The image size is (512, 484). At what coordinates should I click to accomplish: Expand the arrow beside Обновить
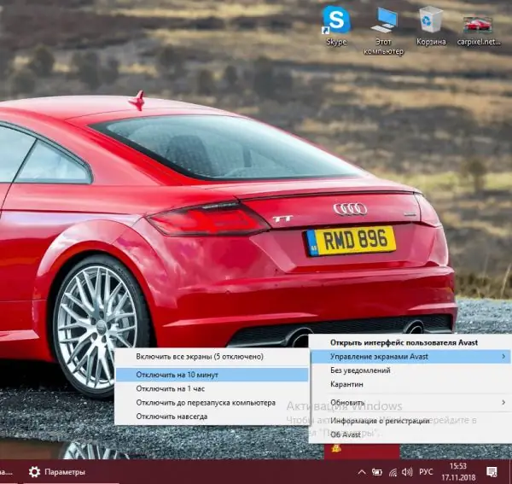(x=503, y=402)
